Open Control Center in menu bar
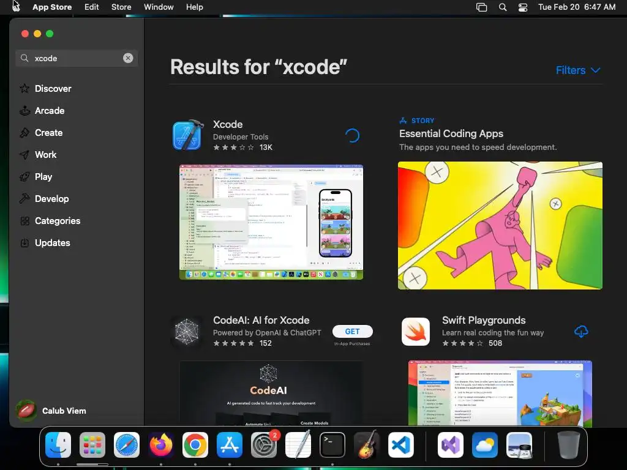Screen dimensions: 627x470 (523, 7)
